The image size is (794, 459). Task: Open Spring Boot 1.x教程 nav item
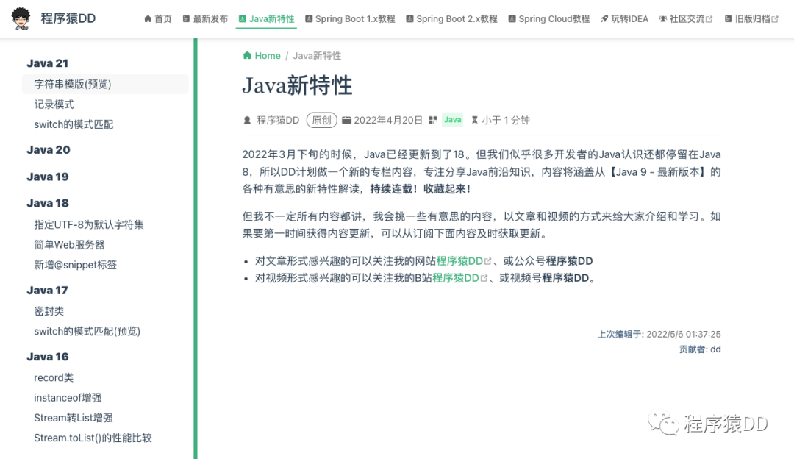coord(351,18)
